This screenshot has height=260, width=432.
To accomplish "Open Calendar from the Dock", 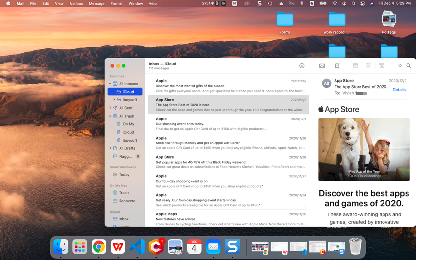I will pos(194,247).
